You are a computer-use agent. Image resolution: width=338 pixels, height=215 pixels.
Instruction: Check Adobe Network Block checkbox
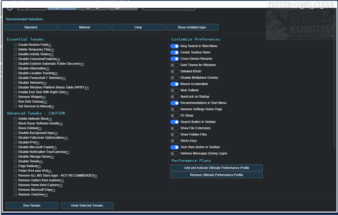(x=15, y=119)
